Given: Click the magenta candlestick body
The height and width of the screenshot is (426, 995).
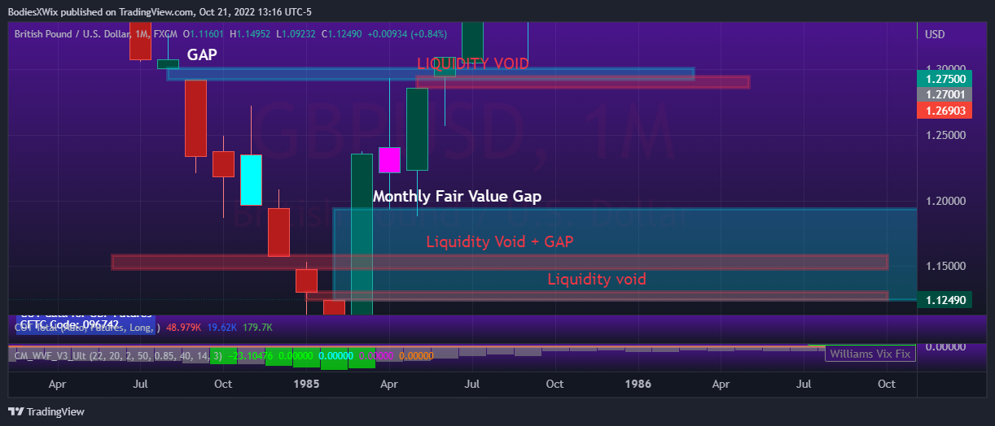Looking at the screenshot, I should point(389,159).
